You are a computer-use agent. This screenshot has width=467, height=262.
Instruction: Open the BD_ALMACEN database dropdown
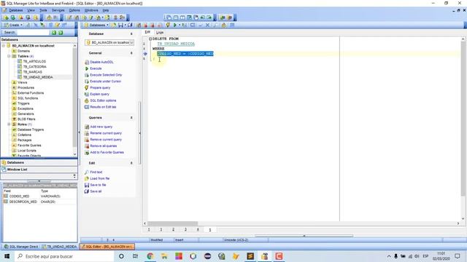click(131, 43)
